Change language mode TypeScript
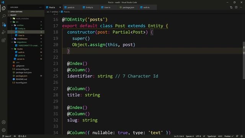 tap(212, 136)
